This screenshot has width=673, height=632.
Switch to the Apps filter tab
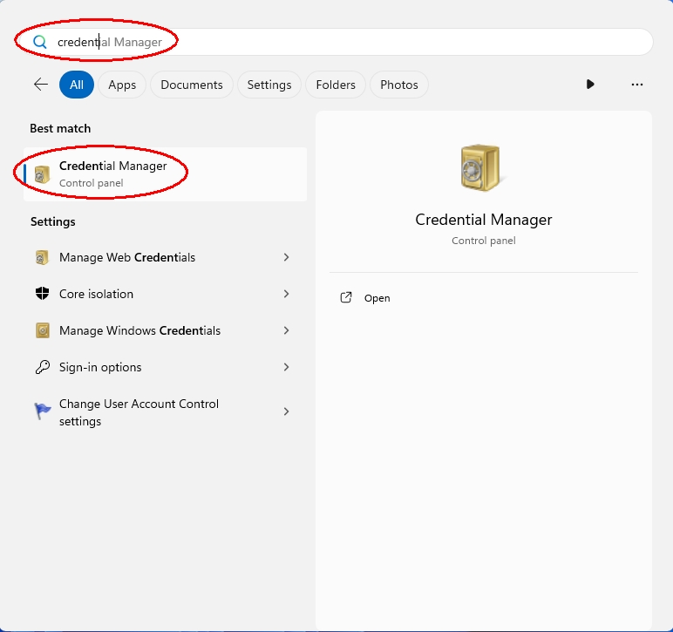coord(122,85)
